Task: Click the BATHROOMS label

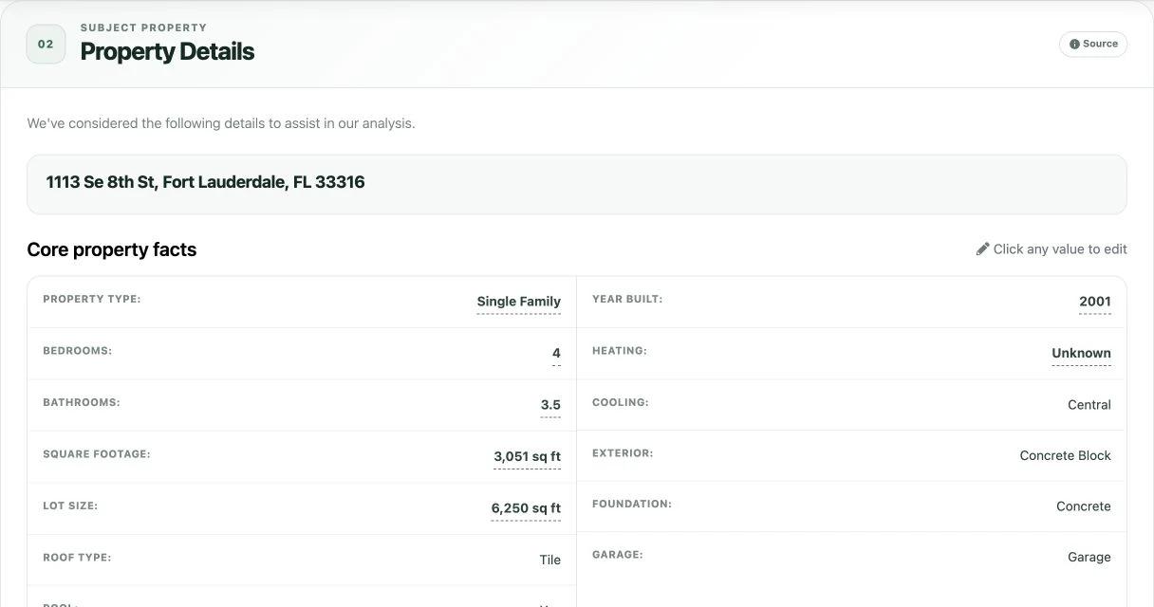Action: [x=82, y=403]
